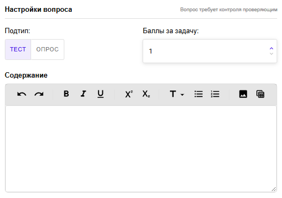This screenshot has width=282, height=198.
Task: Redo the last undone edit
Action: point(39,94)
